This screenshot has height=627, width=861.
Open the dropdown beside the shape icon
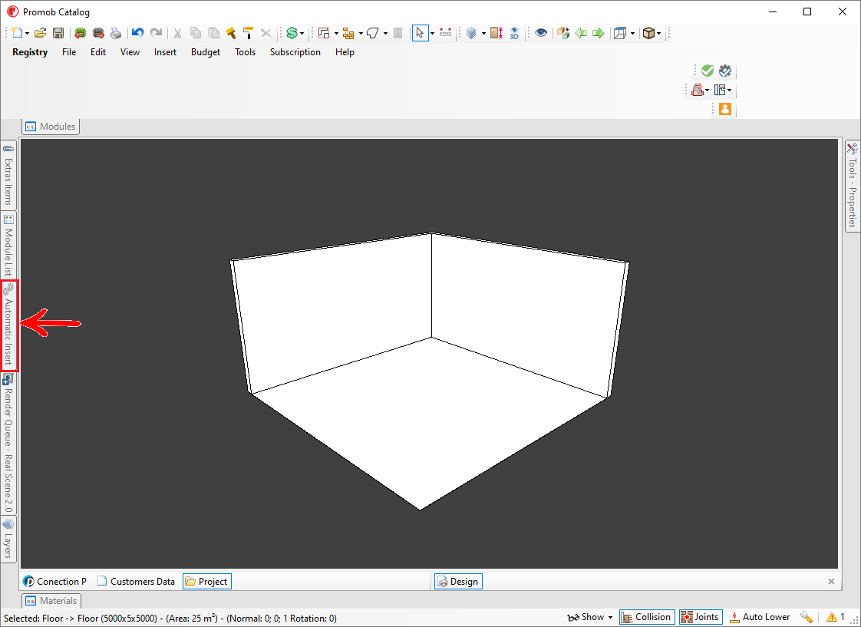point(385,34)
